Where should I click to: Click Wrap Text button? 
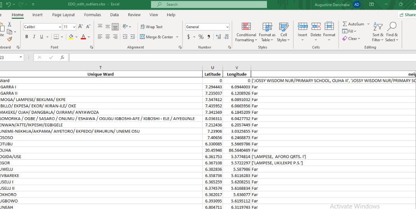151,27
